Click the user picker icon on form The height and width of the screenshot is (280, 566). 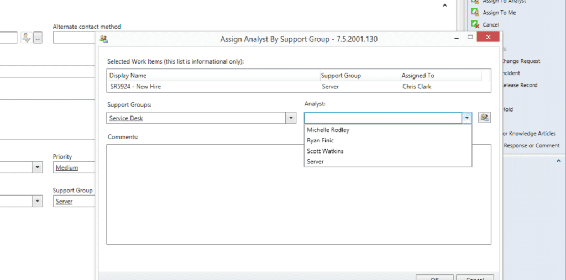27,38
